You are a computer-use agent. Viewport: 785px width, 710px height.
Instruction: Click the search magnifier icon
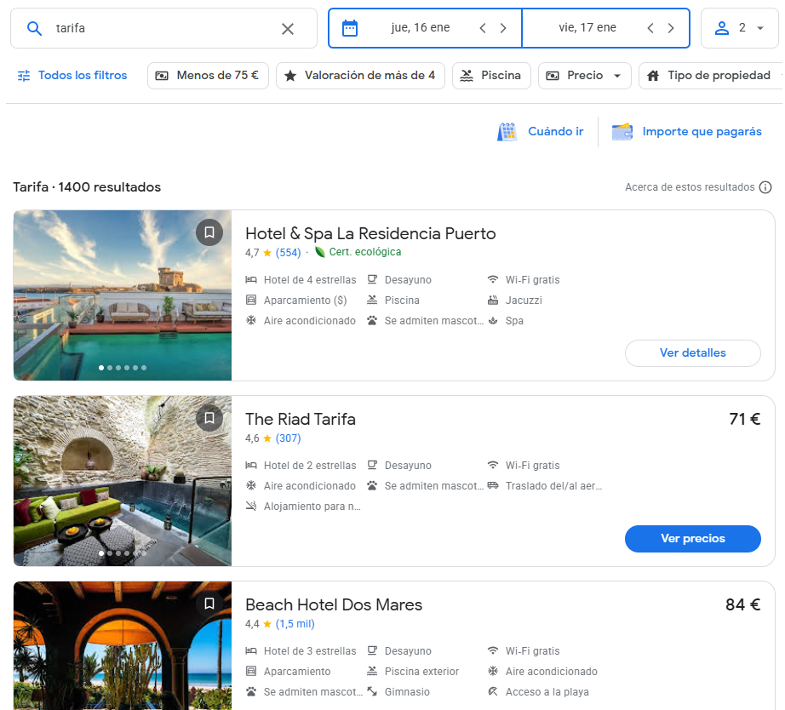click(x=34, y=29)
